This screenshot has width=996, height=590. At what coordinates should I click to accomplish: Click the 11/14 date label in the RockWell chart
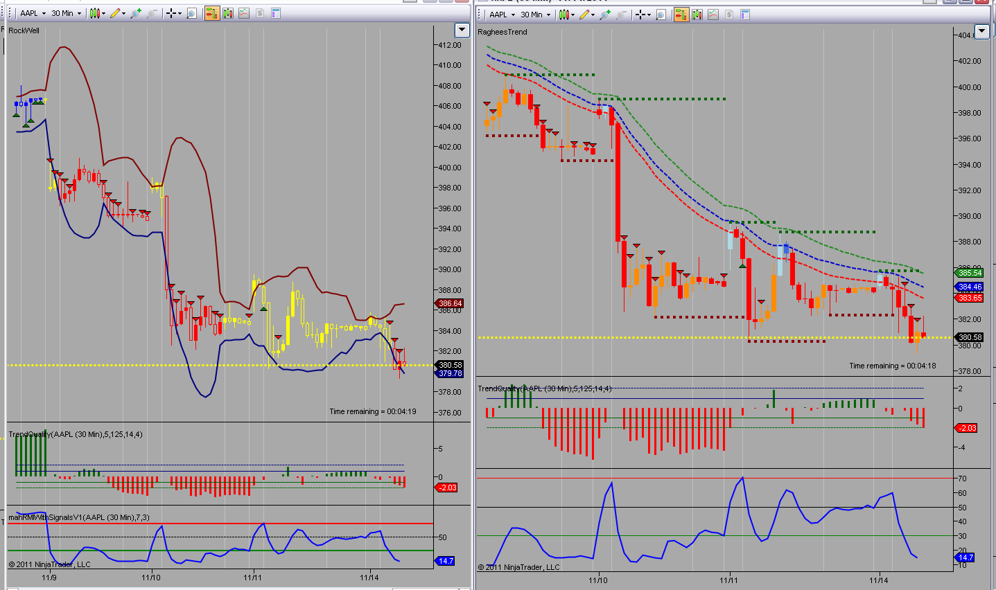pyautogui.click(x=370, y=578)
